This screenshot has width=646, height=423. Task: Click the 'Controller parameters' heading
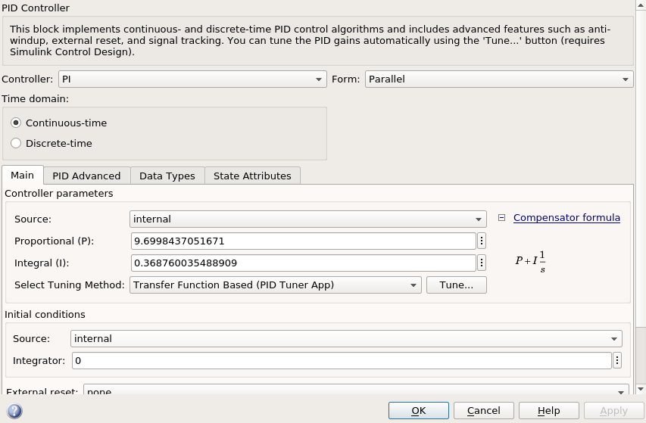tap(59, 194)
